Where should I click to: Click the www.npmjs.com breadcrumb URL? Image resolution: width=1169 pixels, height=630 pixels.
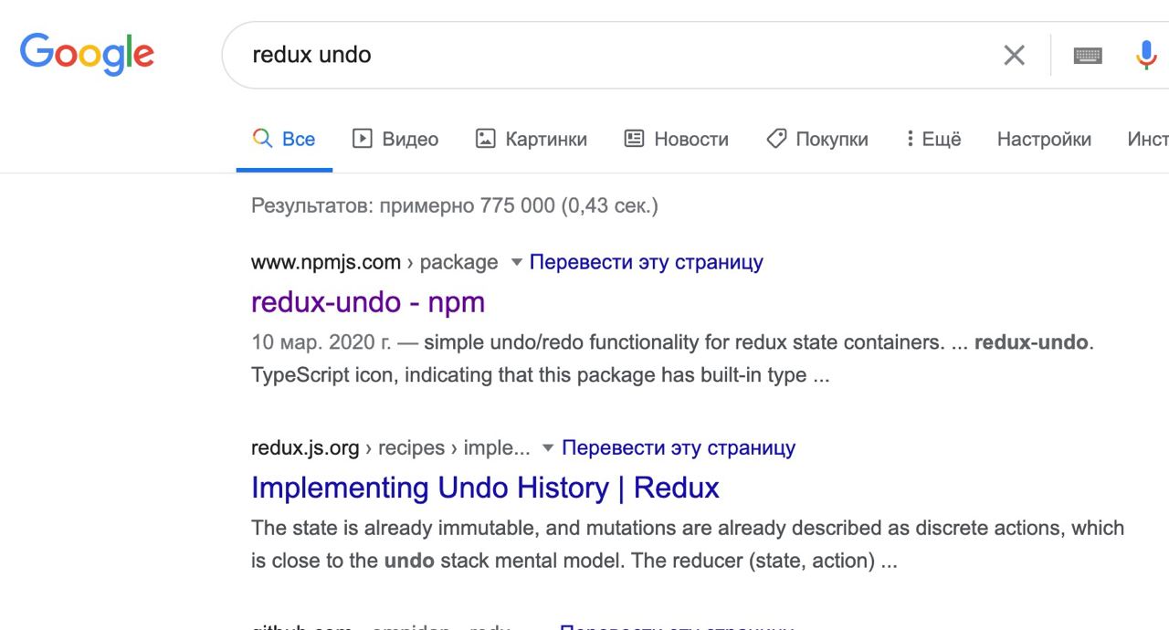pyautogui.click(x=326, y=263)
